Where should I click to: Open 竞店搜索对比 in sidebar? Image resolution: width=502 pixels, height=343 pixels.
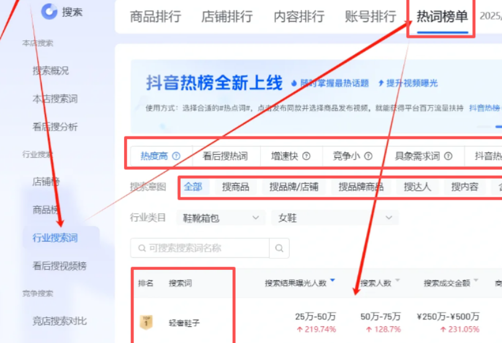[60, 321]
